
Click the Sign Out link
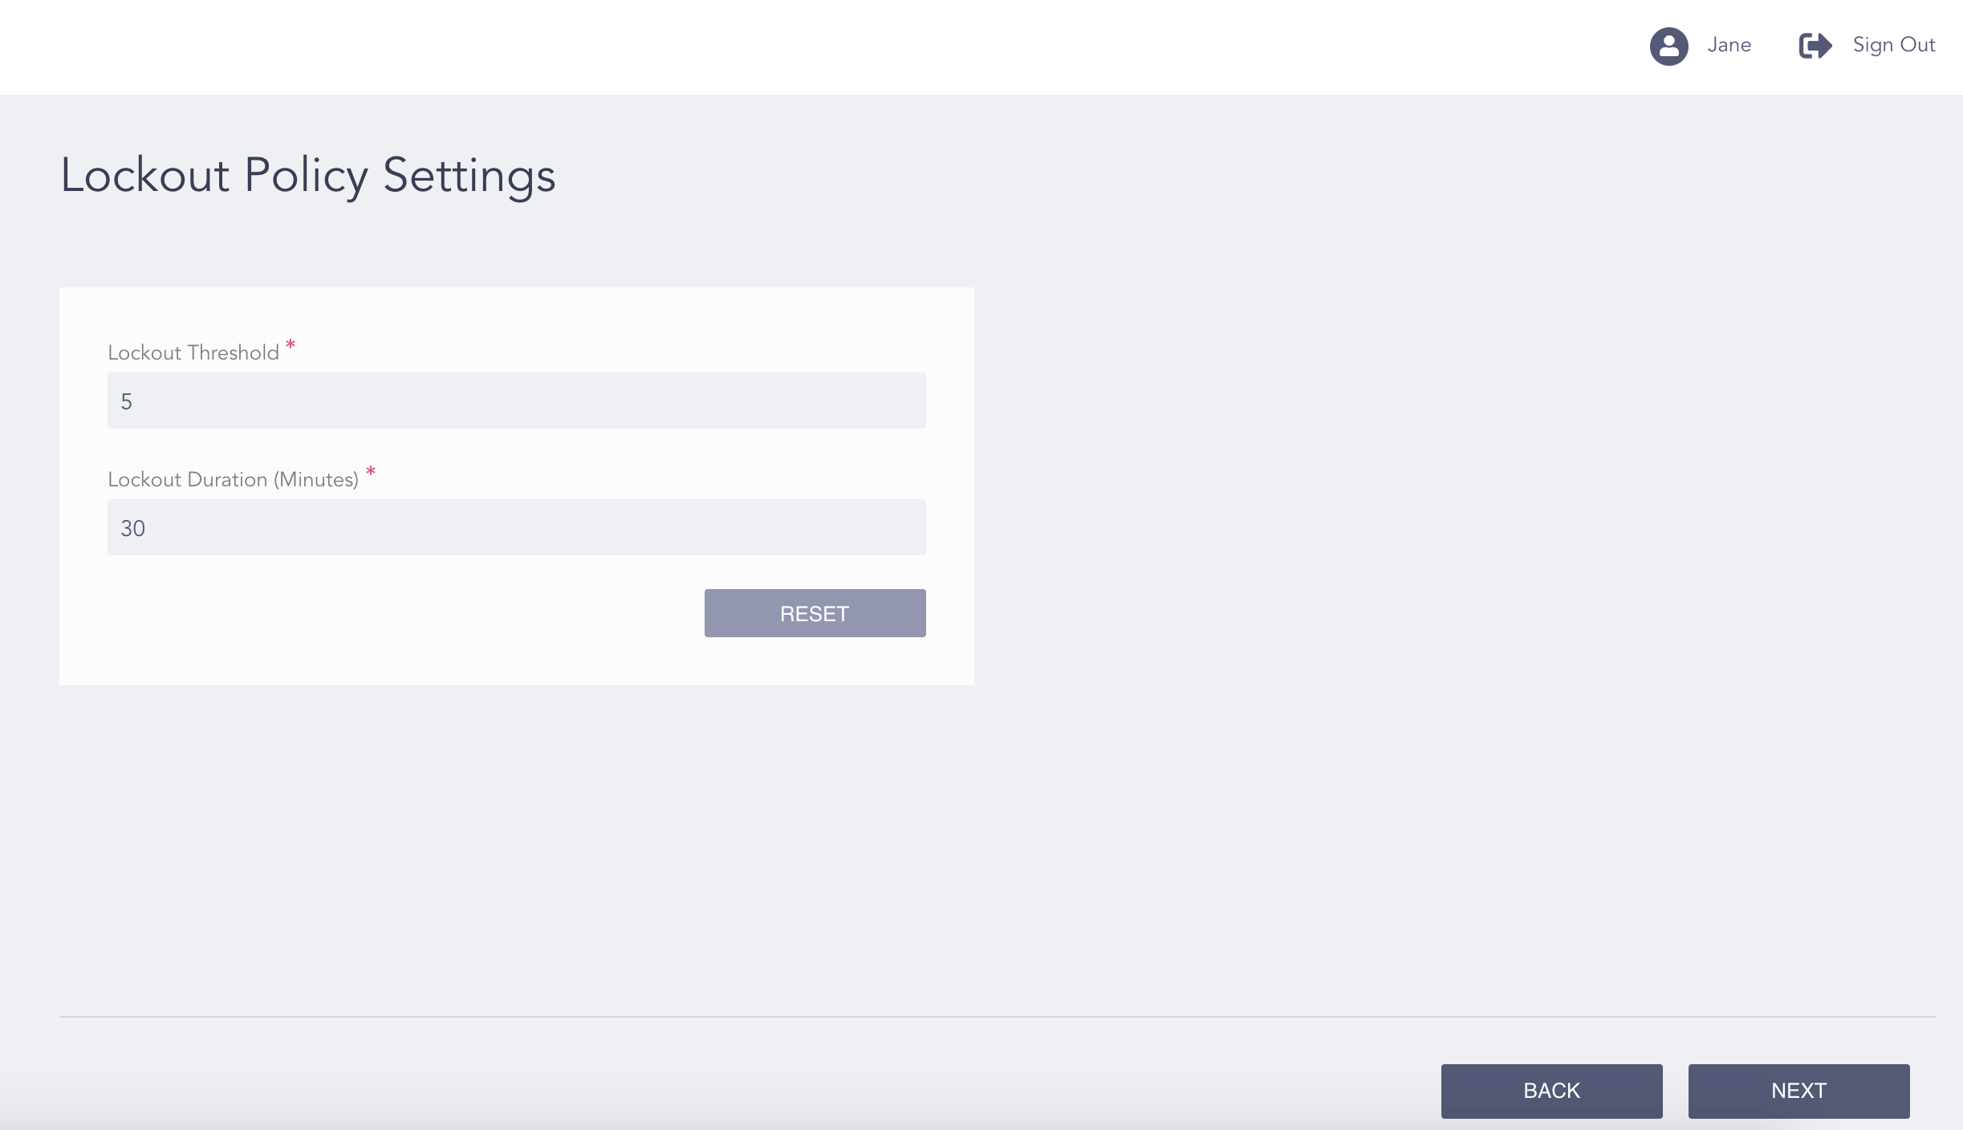pos(1893,46)
